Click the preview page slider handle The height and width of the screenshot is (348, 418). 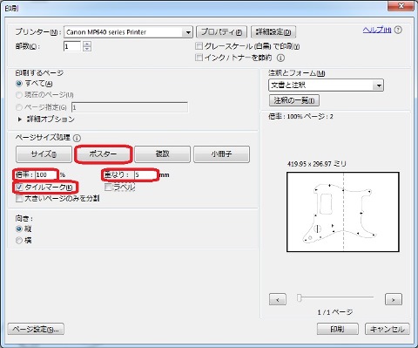pos(300,297)
